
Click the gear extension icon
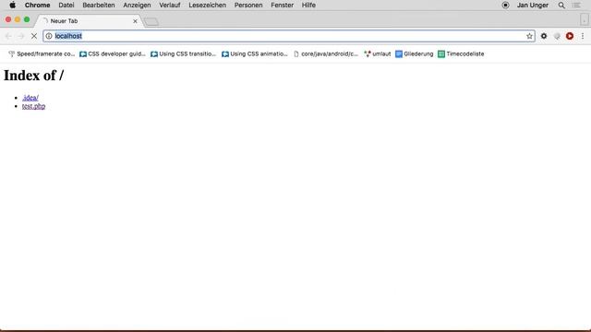544,36
